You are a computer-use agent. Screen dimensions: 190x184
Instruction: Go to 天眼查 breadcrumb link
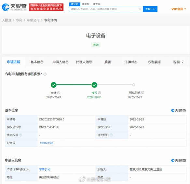click(7, 20)
